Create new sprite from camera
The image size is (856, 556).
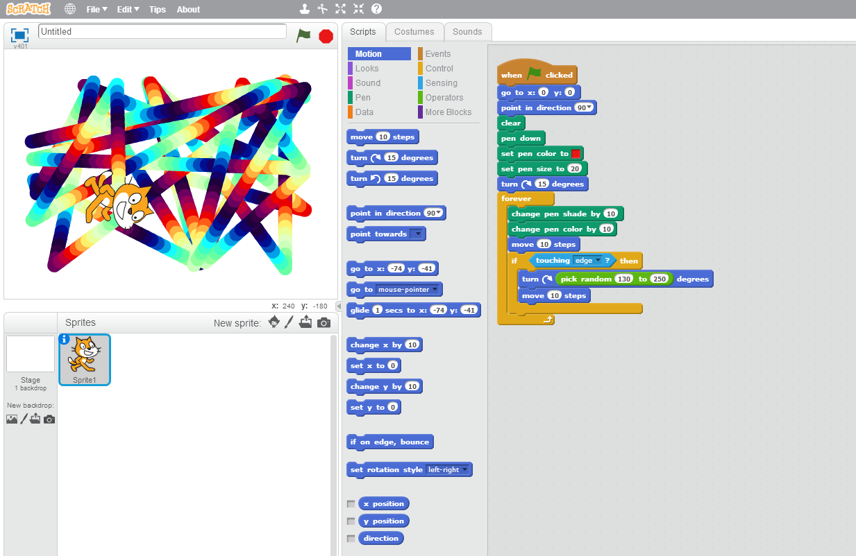point(324,322)
